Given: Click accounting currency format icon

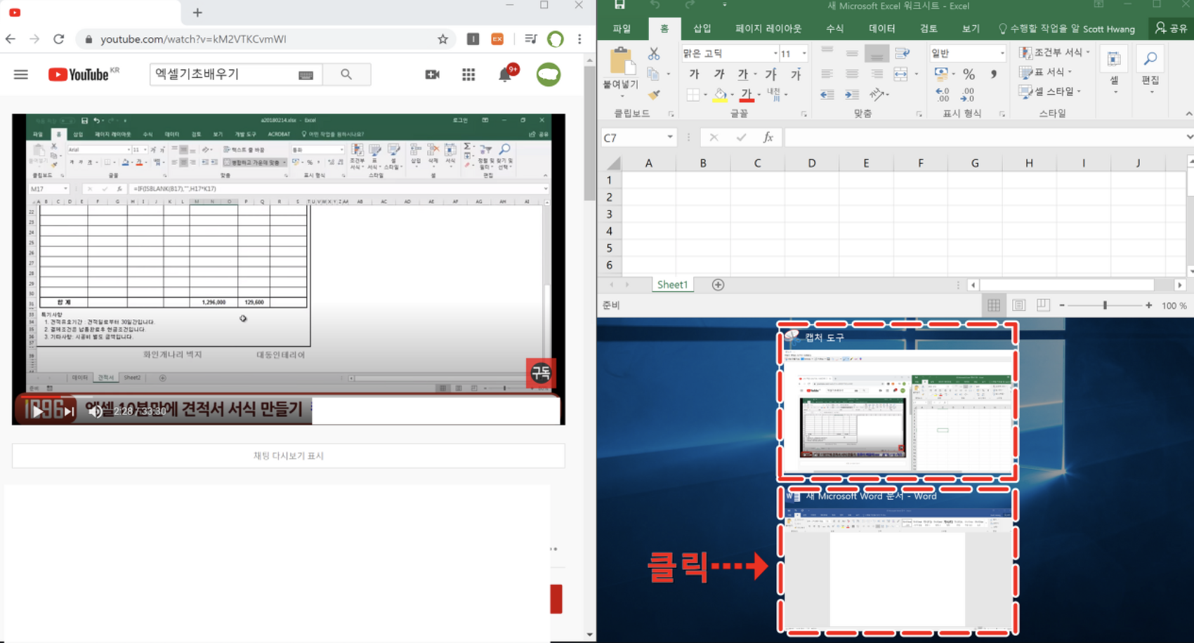Looking at the screenshot, I should pos(941,74).
